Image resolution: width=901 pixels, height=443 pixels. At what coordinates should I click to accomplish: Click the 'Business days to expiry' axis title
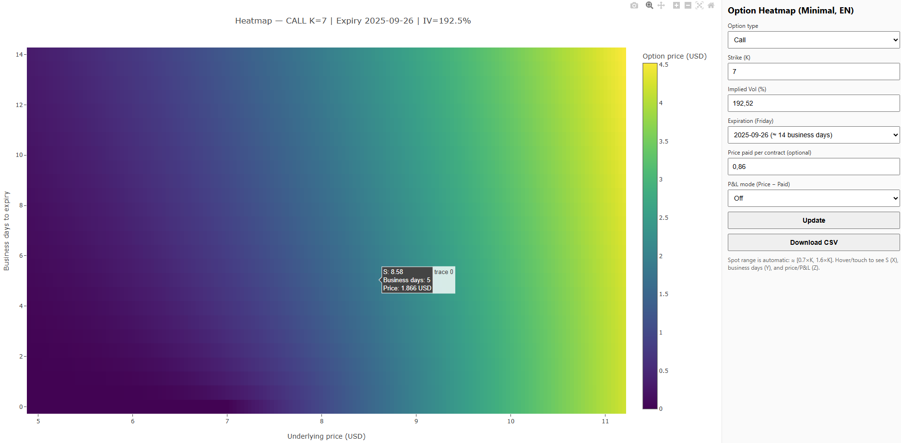(7, 231)
